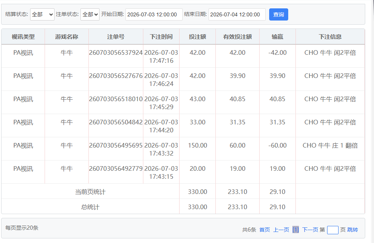Select order number 260703056537924
This screenshot has height=243, width=374.
point(116,52)
